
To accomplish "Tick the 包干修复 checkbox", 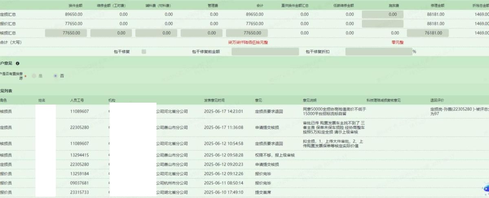I will point(144,52).
